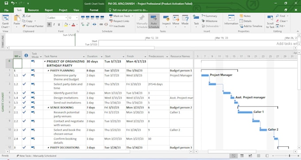
Task: Open the background color bucket
Action: tap(66, 24)
